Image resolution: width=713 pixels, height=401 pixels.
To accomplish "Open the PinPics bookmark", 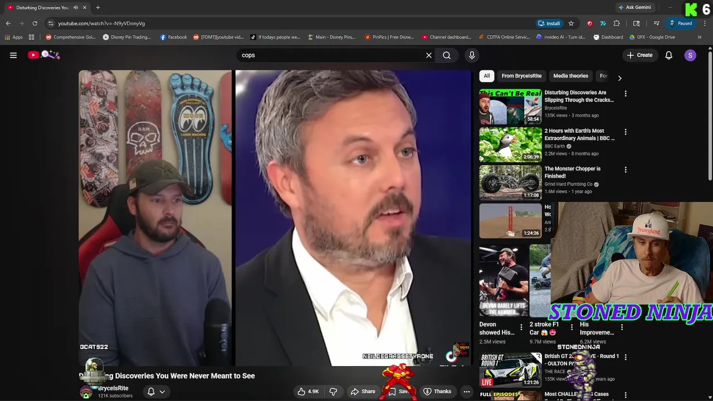I will click(389, 37).
